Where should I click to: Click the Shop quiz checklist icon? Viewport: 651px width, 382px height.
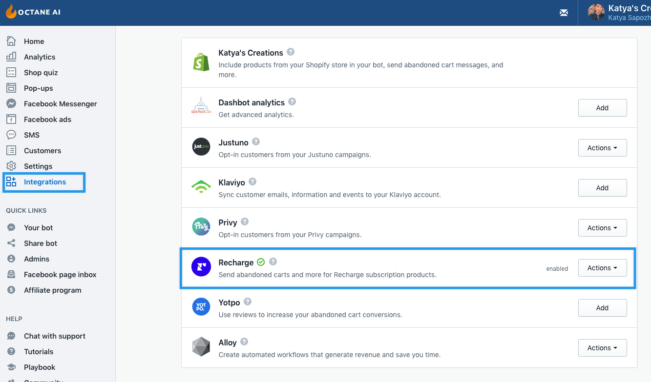pyautogui.click(x=11, y=72)
